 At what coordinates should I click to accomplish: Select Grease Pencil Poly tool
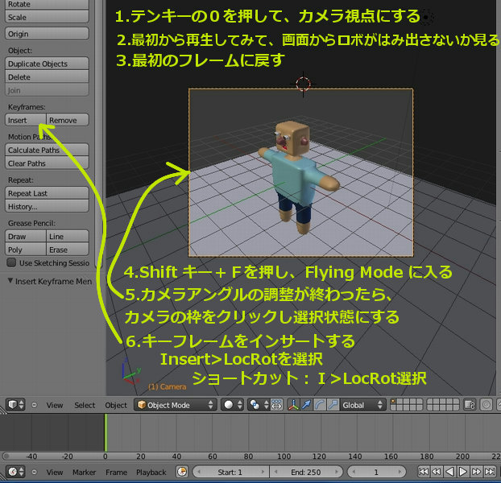click(x=26, y=250)
